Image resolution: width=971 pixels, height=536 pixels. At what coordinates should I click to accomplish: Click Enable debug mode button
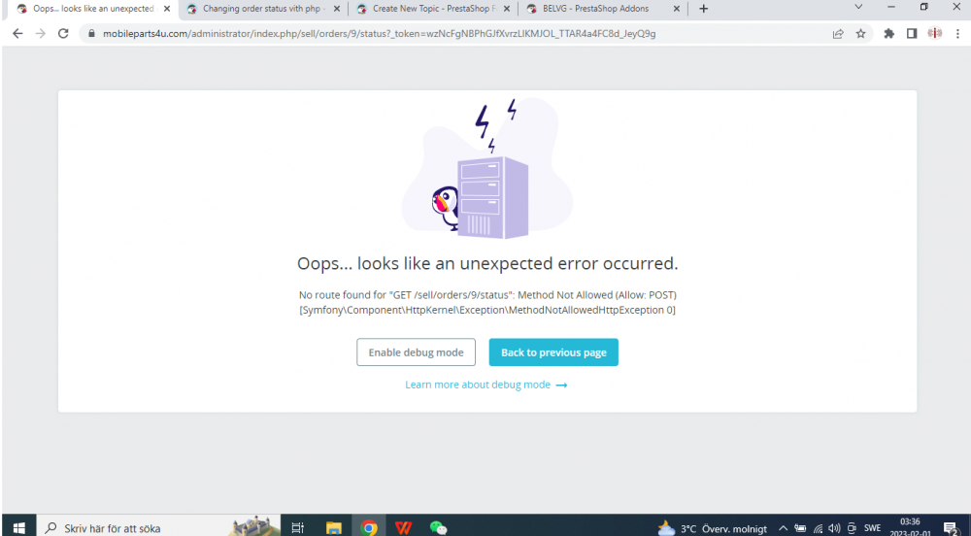pyautogui.click(x=417, y=352)
